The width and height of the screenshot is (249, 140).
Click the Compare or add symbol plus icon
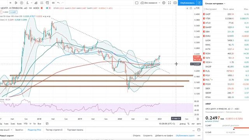[22, 3]
